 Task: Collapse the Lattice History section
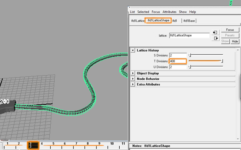[133, 50]
